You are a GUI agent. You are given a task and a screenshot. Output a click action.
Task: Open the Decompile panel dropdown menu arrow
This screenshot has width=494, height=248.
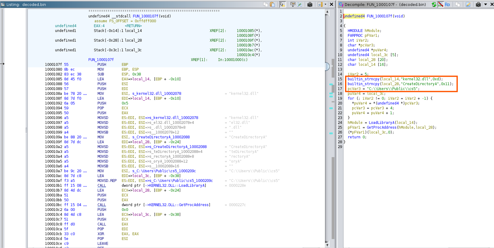pyautogui.click(x=486, y=4)
